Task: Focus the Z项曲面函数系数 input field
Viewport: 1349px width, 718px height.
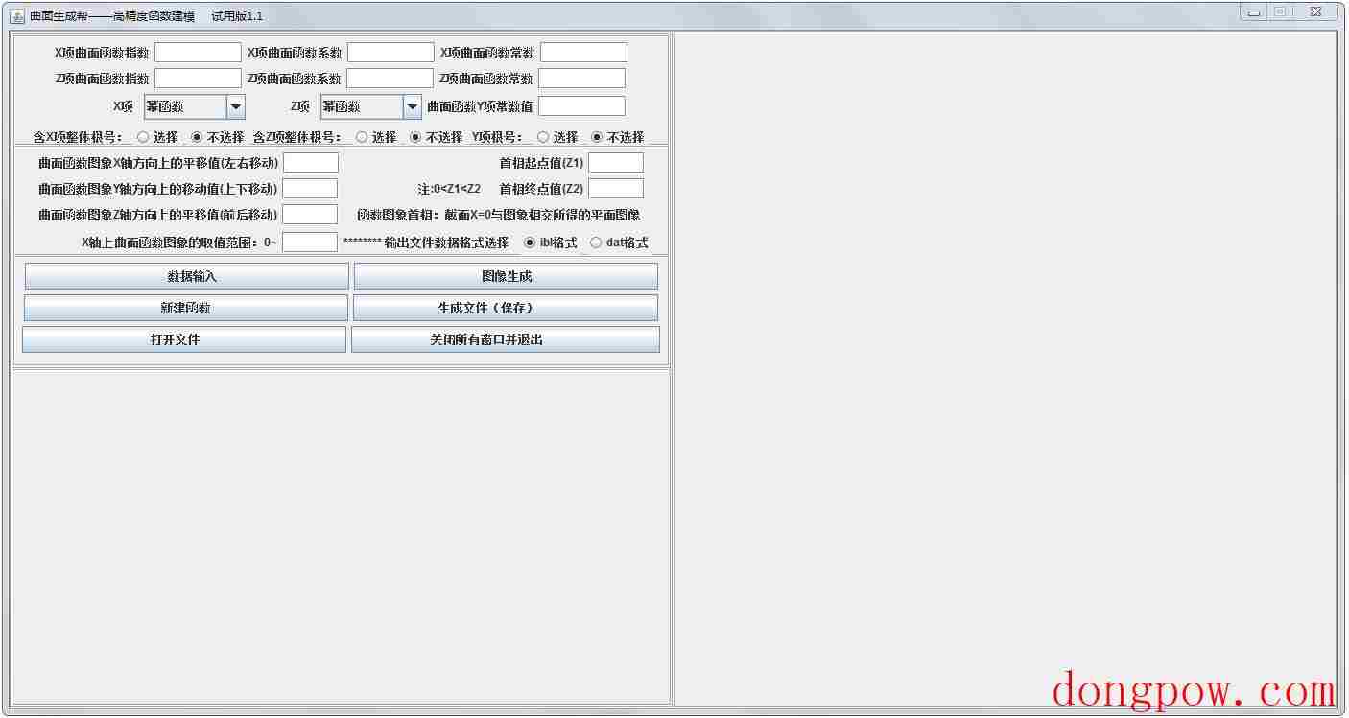Action: 390,78
